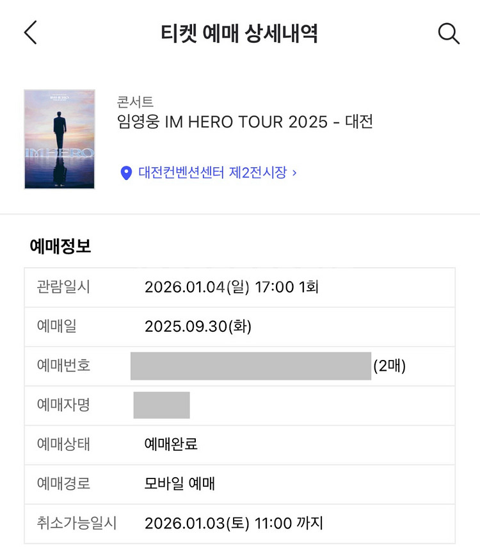The width and height of the screenshot is (480, 547).
Task: Click the (2매) ticket count text
Action: coord(389,366)
